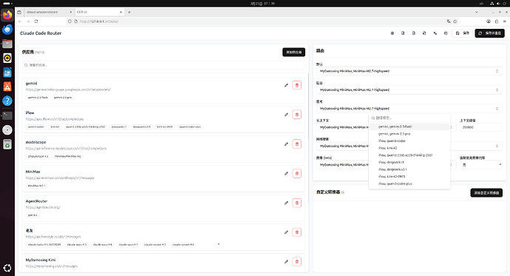Viewport: 510px width, 276px height.
Task: Edit the AgentRouter provider
Action: tap(286, 203)
